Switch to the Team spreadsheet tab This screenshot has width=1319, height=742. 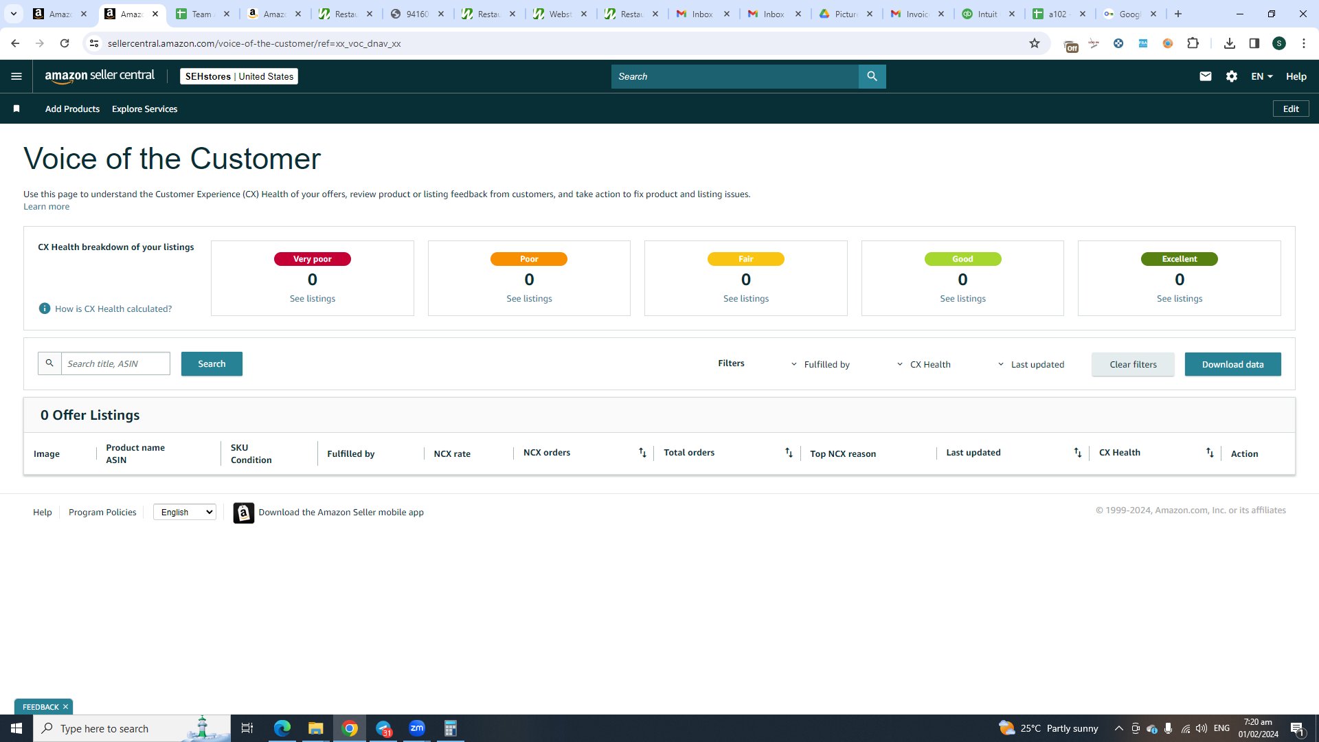pos(203,14)
